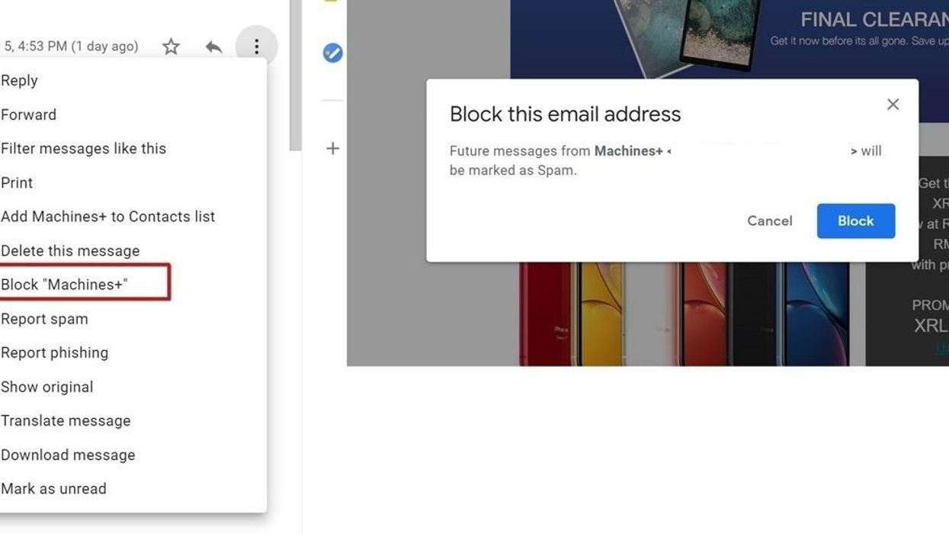Screen dimensions: 949x534
Task: Open Show original from the menu
Action: (47, 387)
